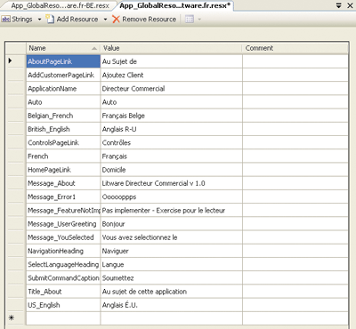Open the views dropdown arrow beside grid icon
Viewport: 356px width, 329px height.
(199, 20)
